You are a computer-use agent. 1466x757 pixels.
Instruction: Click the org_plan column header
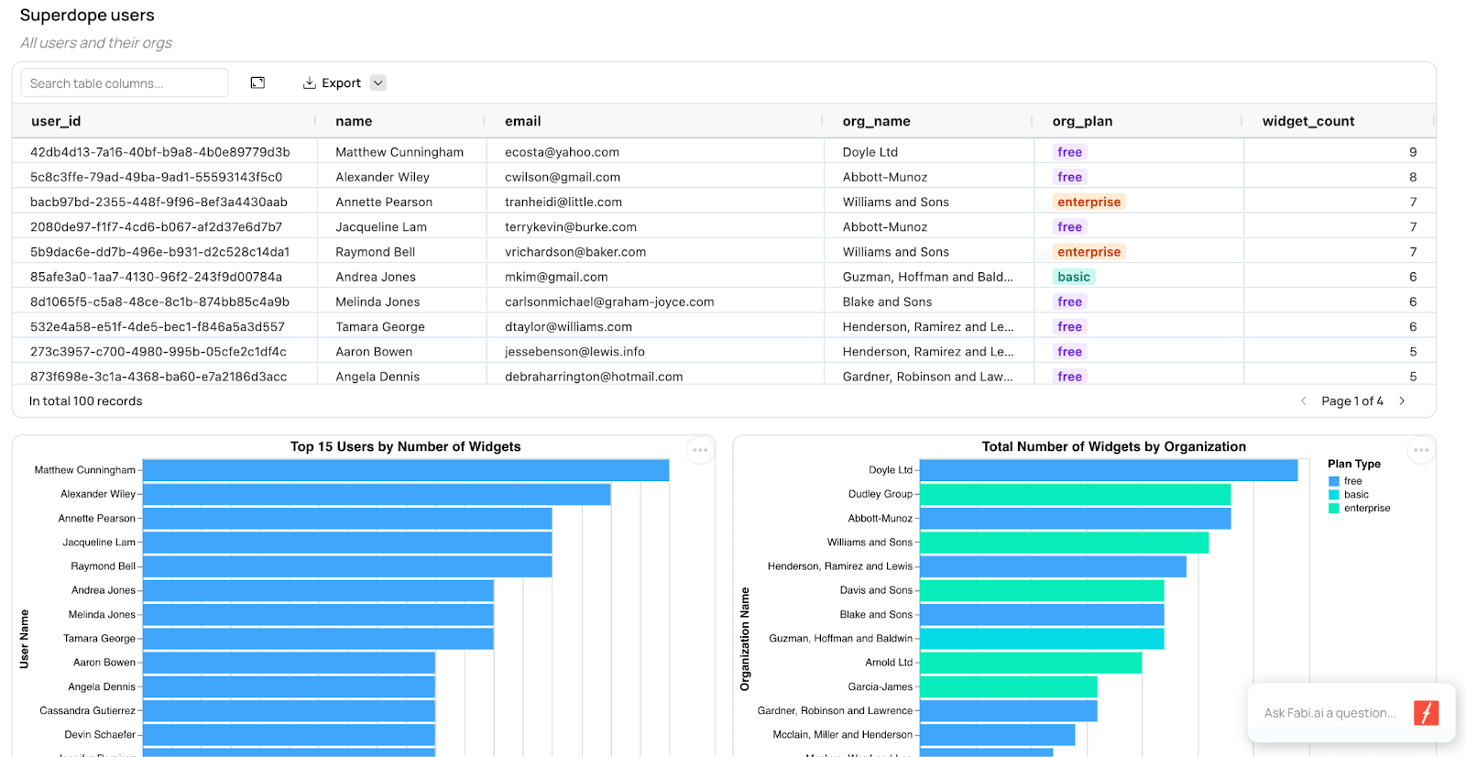click(x=1082, y=121)
